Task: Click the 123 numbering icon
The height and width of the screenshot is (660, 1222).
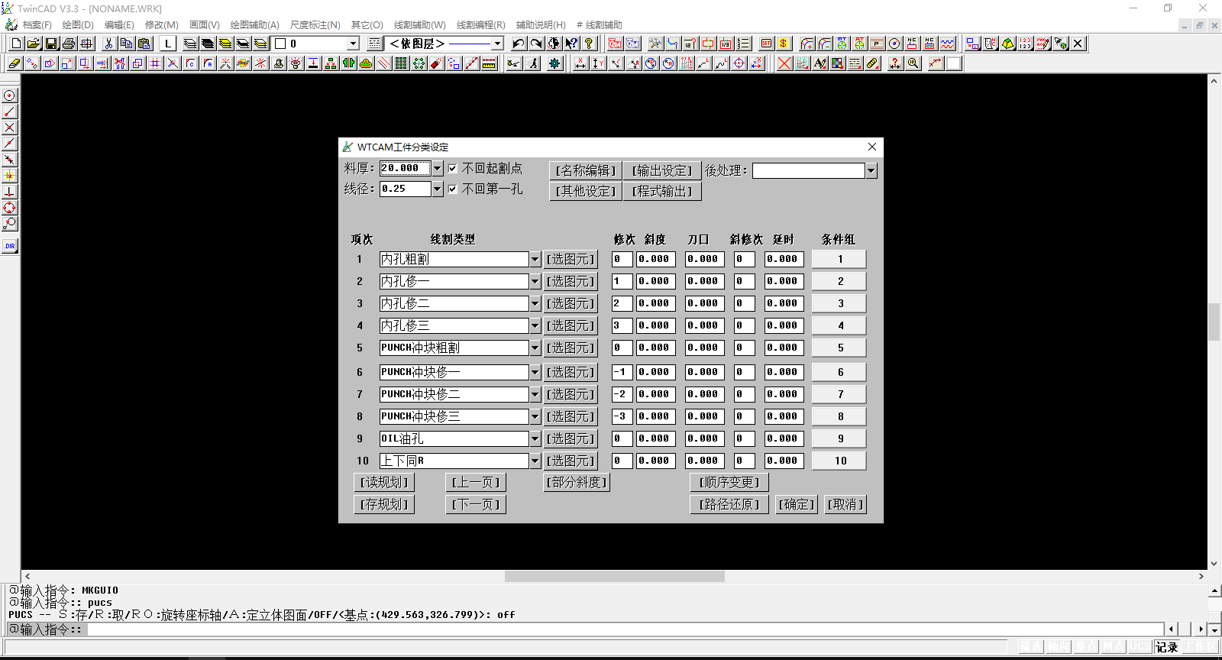Action: click(1026, 44)
